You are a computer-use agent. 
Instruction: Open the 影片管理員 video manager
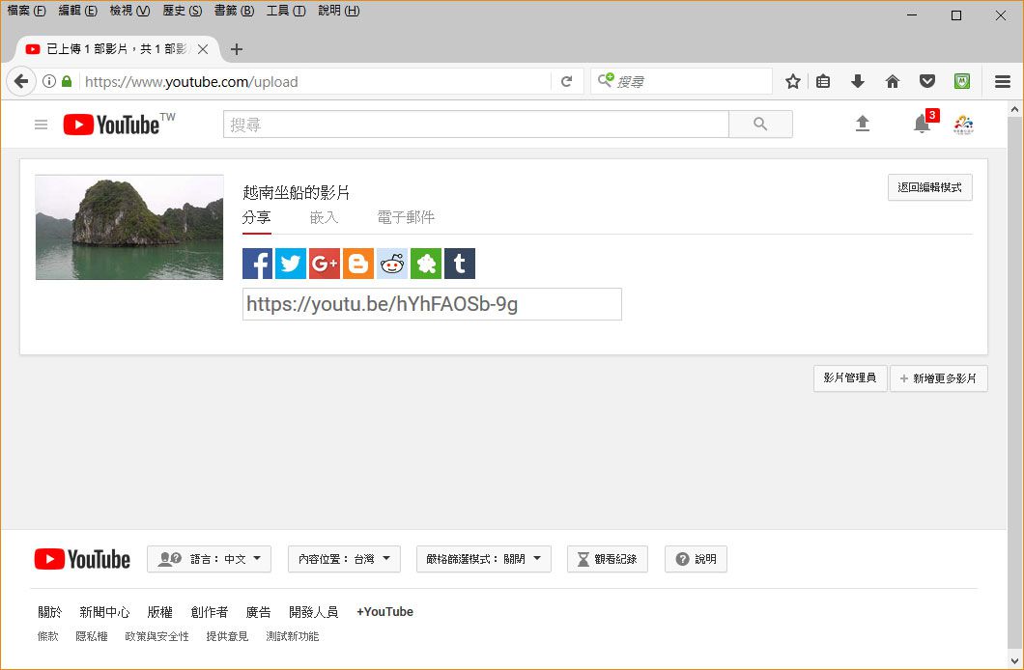[x=849, y=377]
